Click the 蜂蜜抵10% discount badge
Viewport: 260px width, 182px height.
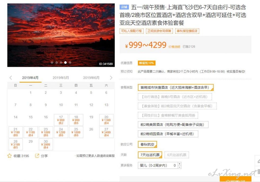pyautogui.click(x=147, y=63)
